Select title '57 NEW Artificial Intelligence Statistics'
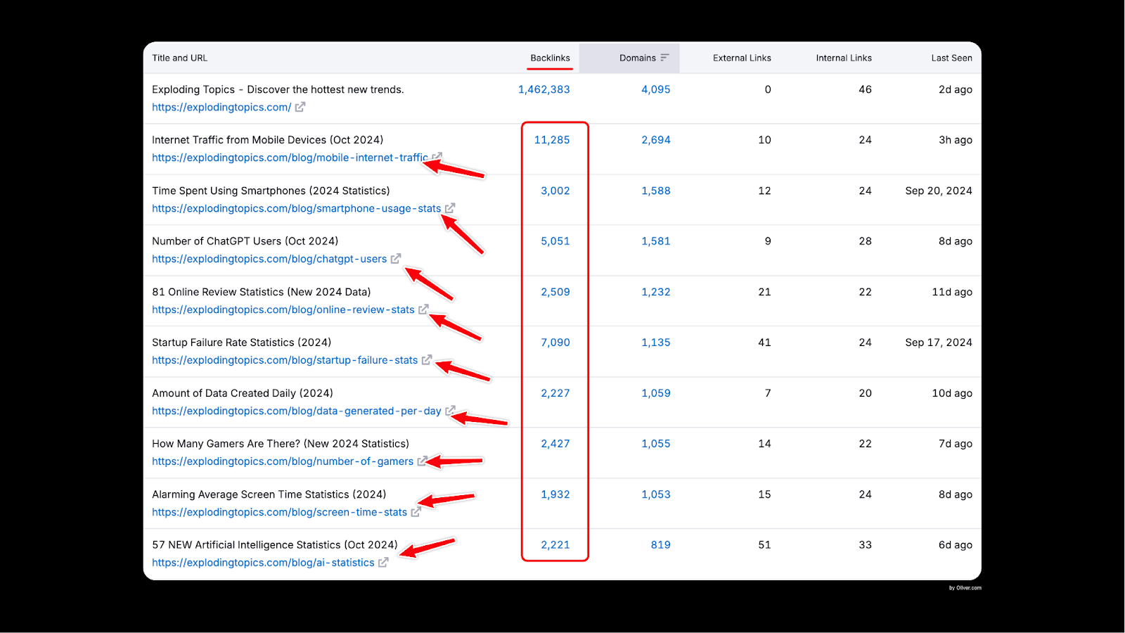Screen dimensions: 1125x633 [246, 545]
